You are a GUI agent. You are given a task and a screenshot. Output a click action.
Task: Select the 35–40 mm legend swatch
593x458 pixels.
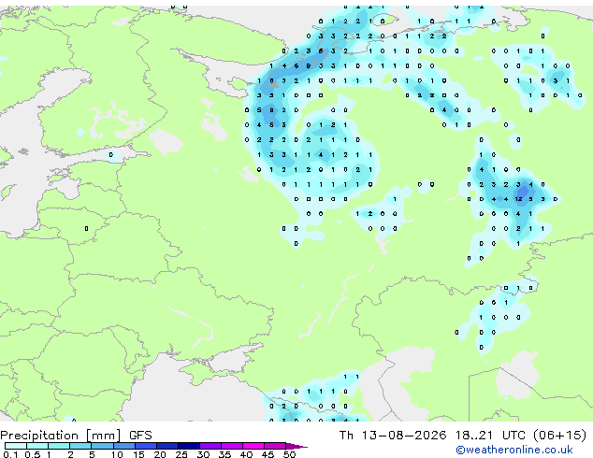point(231,446)
